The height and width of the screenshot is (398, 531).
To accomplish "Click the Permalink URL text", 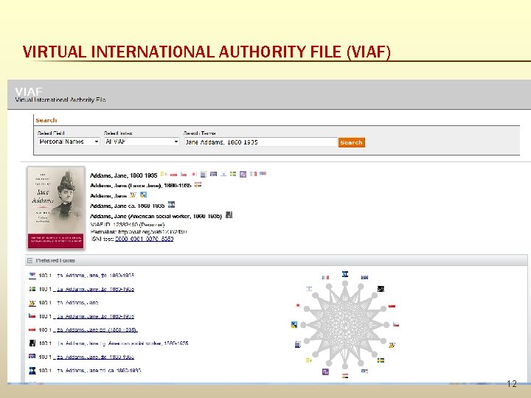I will click(x=153, y=232).
